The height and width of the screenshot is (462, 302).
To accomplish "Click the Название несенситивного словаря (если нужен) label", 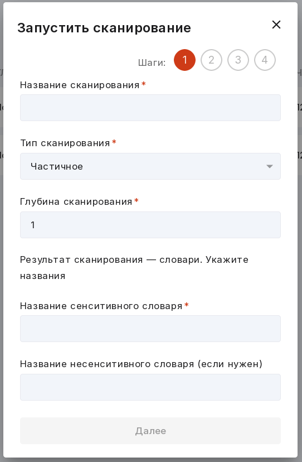I will click(141, 364).
